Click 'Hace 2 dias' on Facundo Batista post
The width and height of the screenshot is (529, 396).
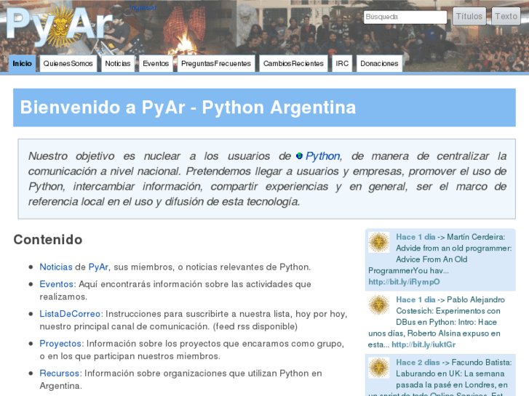click(x=418, y=363)
